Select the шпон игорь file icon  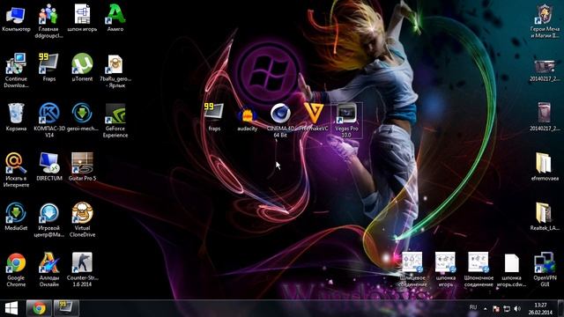coord(82,18)
